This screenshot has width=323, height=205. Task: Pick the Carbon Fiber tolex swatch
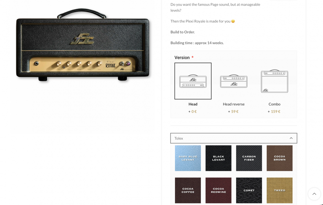(249, 158)
